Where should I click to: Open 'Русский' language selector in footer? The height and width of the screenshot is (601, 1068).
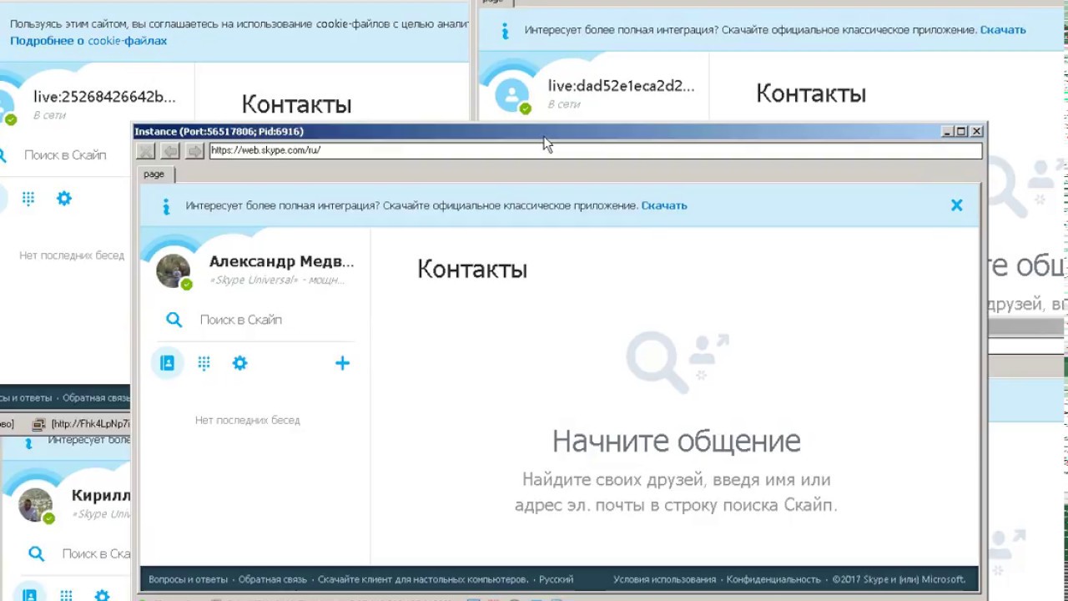(556, 579)
